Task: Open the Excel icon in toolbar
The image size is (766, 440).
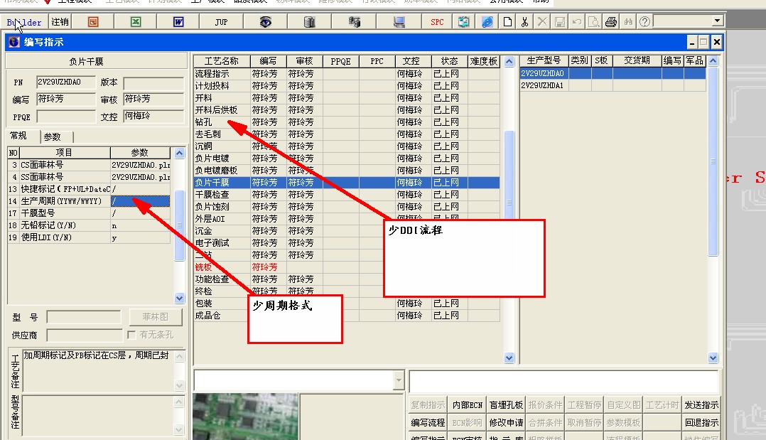Action: click(x=136, y=22)
